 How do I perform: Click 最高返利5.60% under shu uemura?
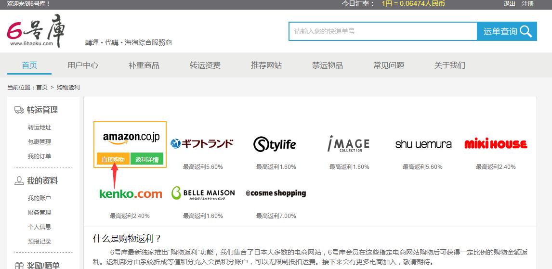tap(422, 167)
